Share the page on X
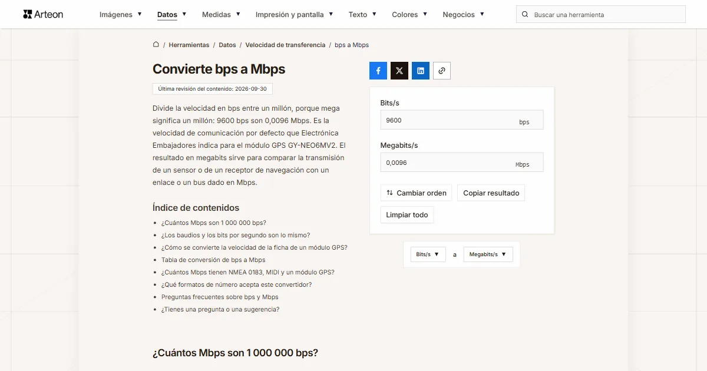Viewport: 707px width, 371px height. pos(399,71)
